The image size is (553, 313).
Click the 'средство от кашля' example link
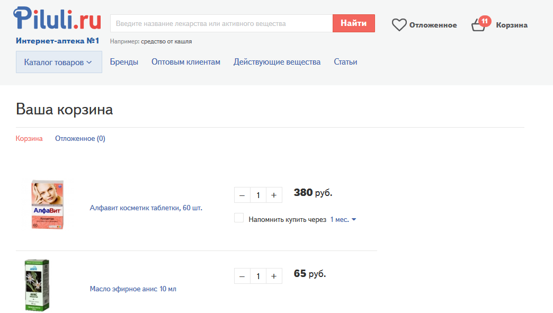click(x=166, y=41)
